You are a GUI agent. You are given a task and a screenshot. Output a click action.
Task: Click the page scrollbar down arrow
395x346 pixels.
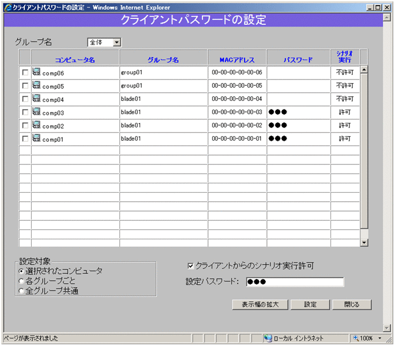[387, 328]
